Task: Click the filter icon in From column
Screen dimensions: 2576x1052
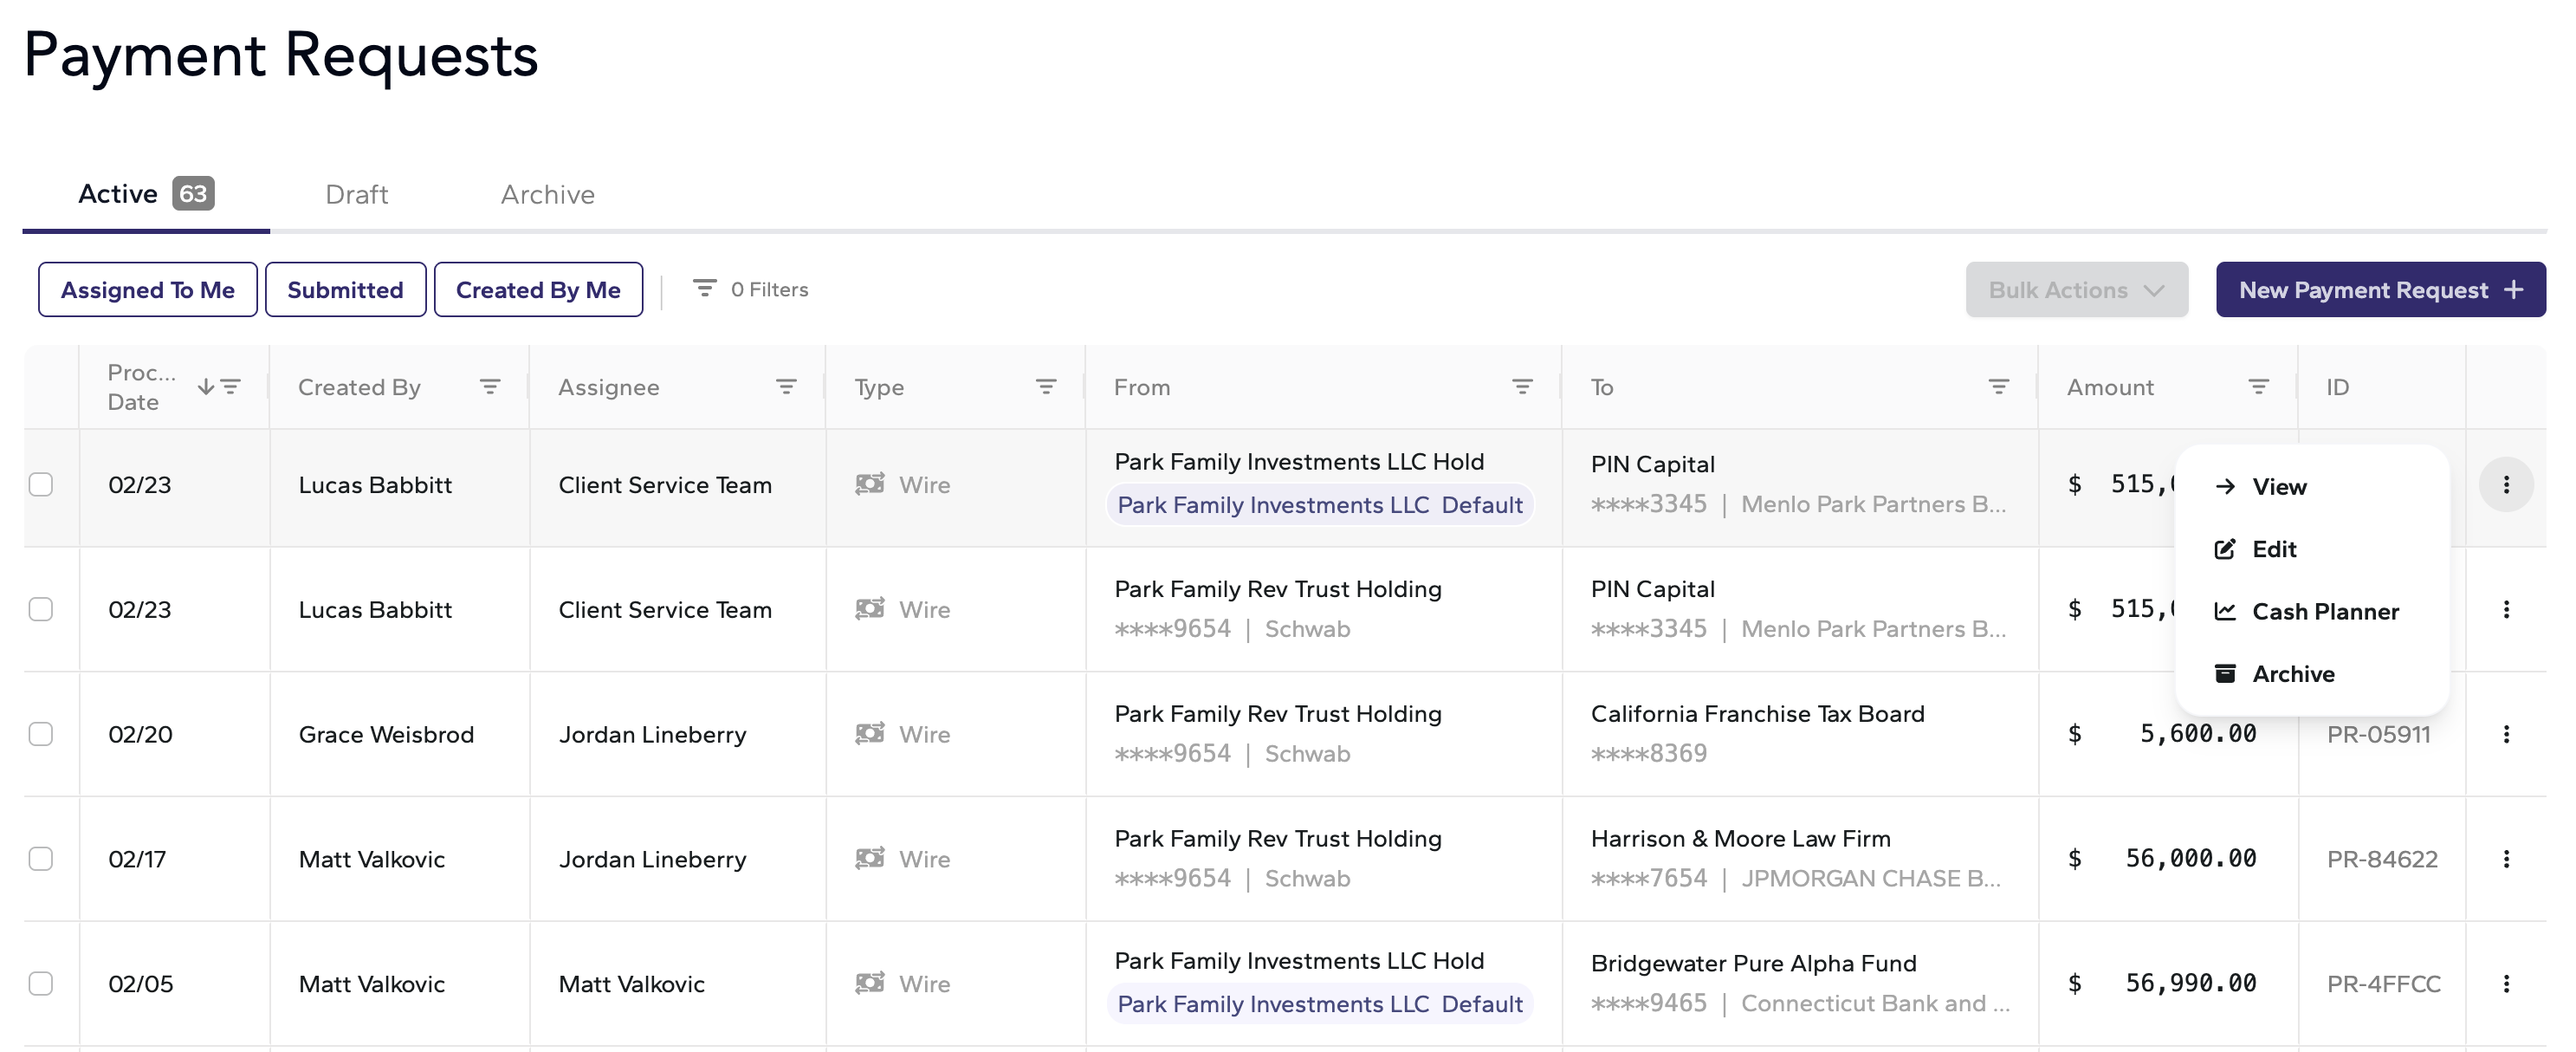Action: coord(1521,387)
